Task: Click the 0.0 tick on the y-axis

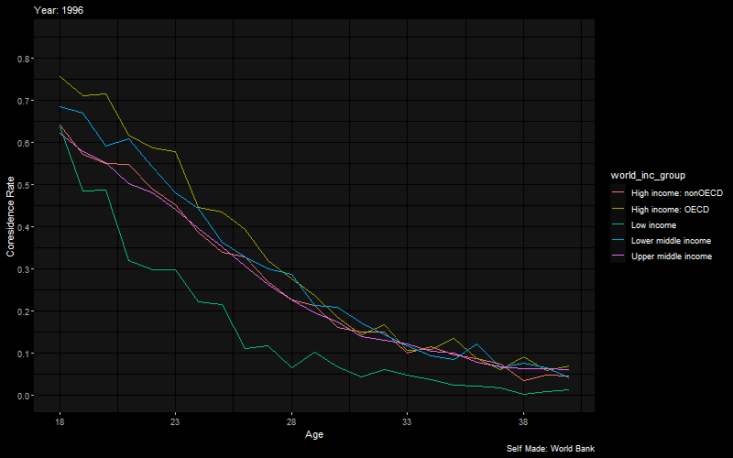Action: [20, 396]
